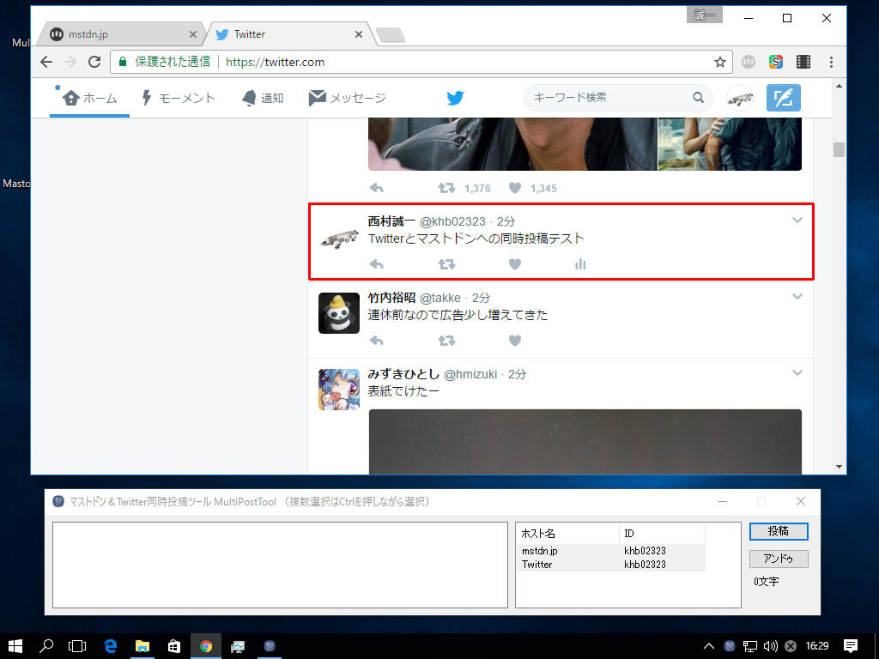Click the film strip extension icon
This screenshot has height=659, width=879.
(803, 62)
